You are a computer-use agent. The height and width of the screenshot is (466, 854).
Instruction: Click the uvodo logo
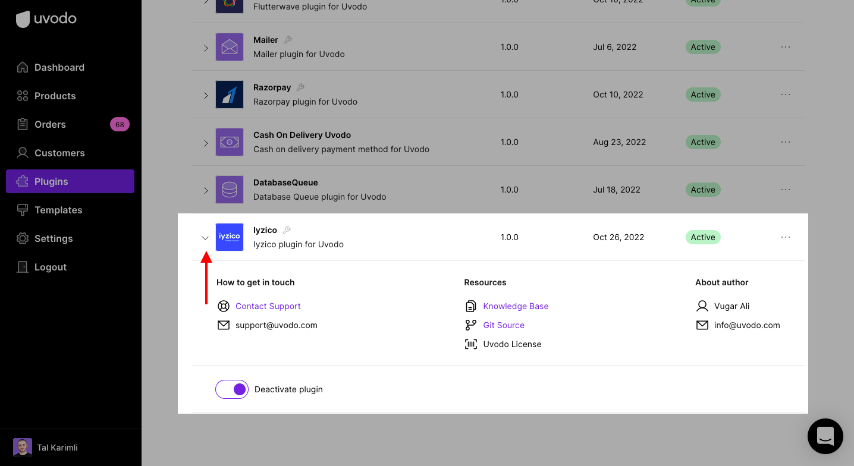[x=46, y=18]
